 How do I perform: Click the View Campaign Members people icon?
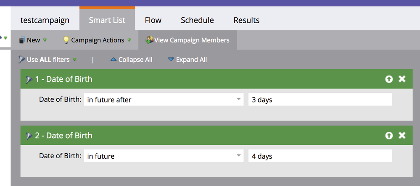pyautogui.click(x=149, y=40)
